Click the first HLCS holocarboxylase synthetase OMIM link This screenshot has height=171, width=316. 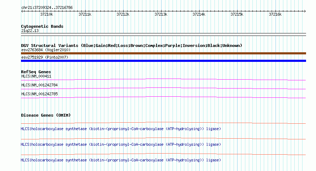[121, 129]
